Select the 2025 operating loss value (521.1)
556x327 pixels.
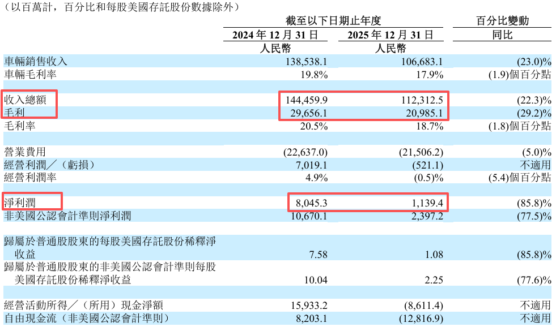point(425,165)
